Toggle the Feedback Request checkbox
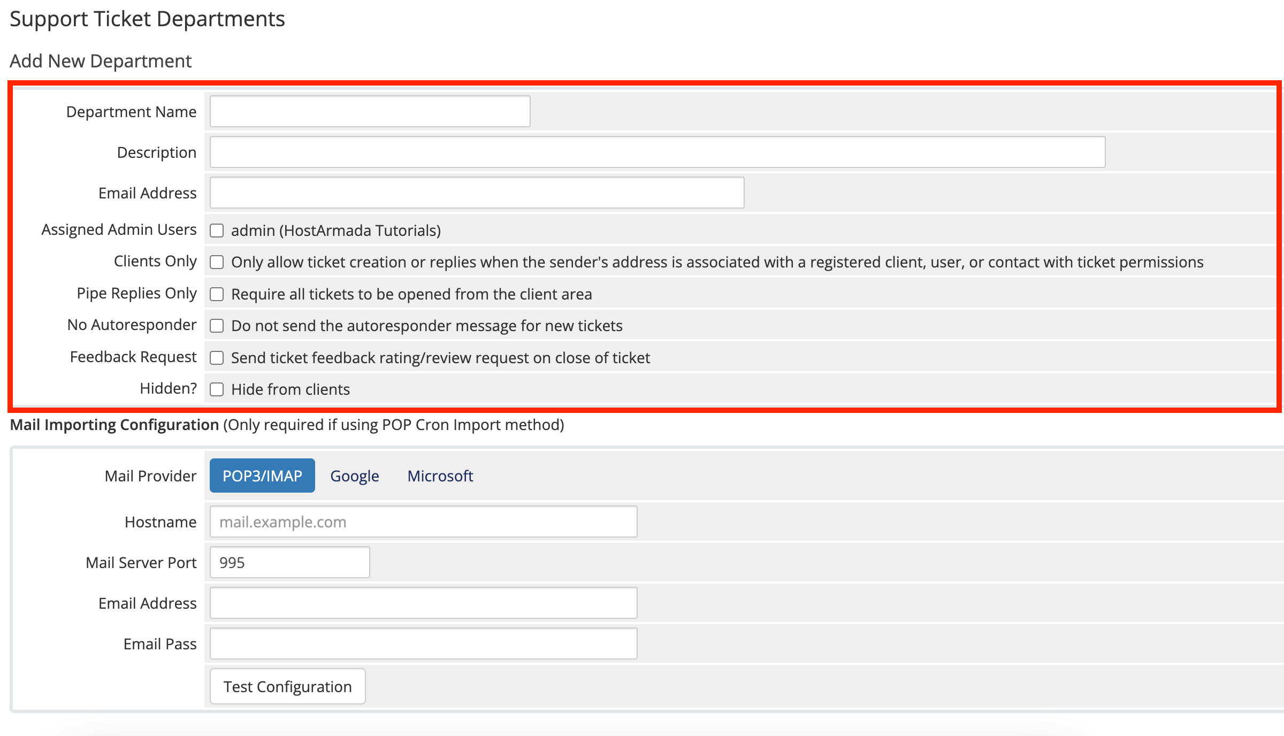This screenshot has width=1284, height=736. tap(217, 358)
